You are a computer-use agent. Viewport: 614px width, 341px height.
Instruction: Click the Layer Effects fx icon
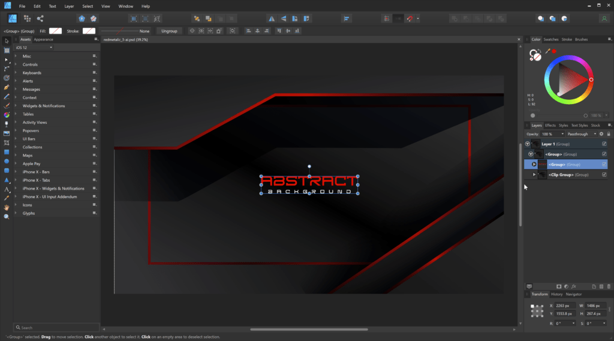(574, 287)
